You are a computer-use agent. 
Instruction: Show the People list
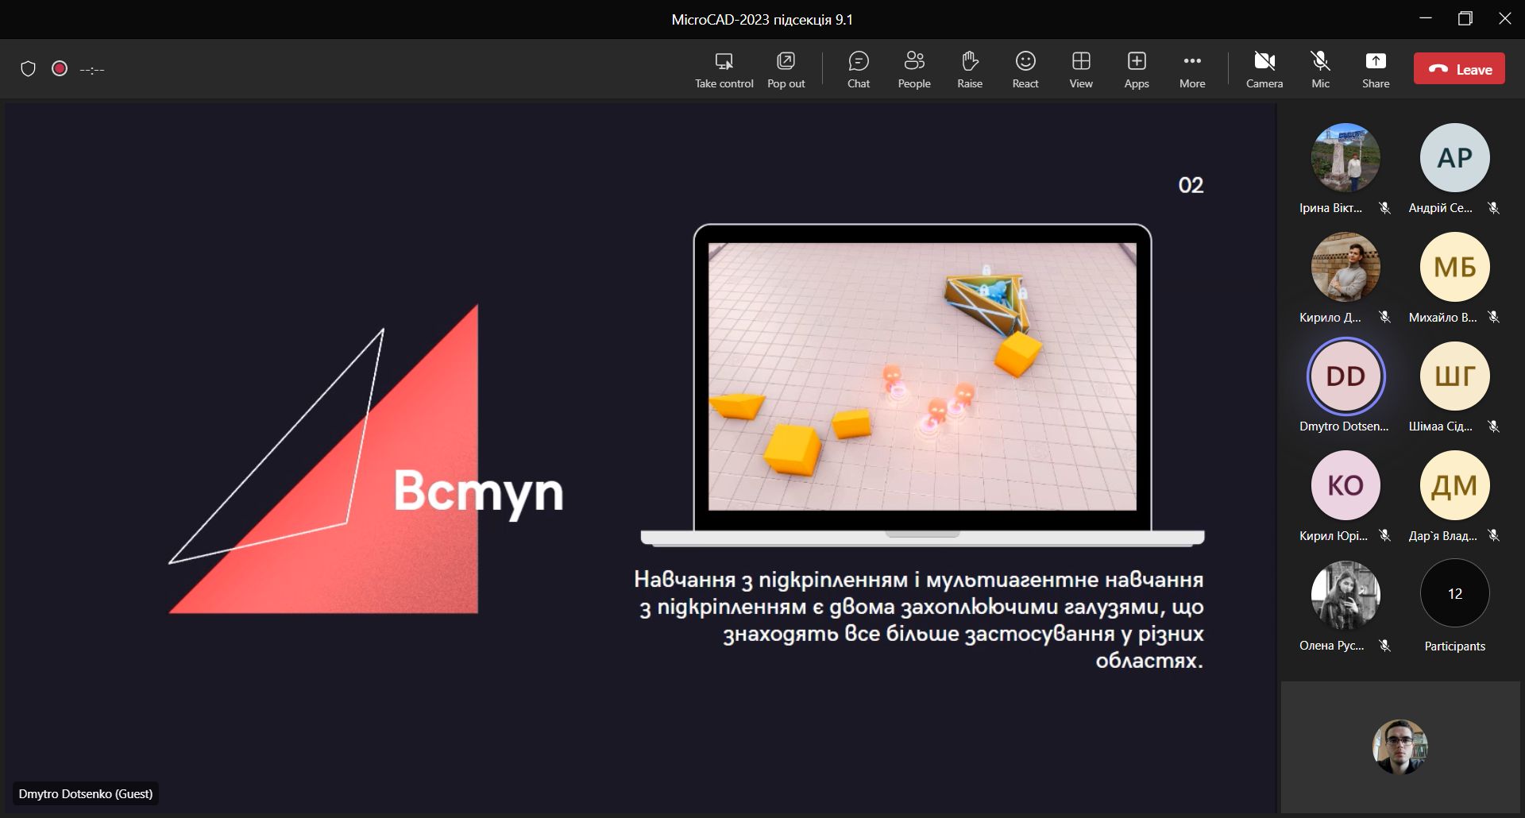coord(913,69)
